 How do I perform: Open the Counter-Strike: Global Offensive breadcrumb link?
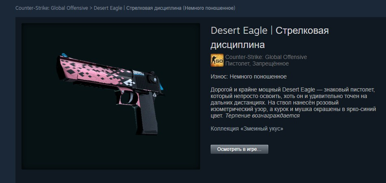point(52,8)
